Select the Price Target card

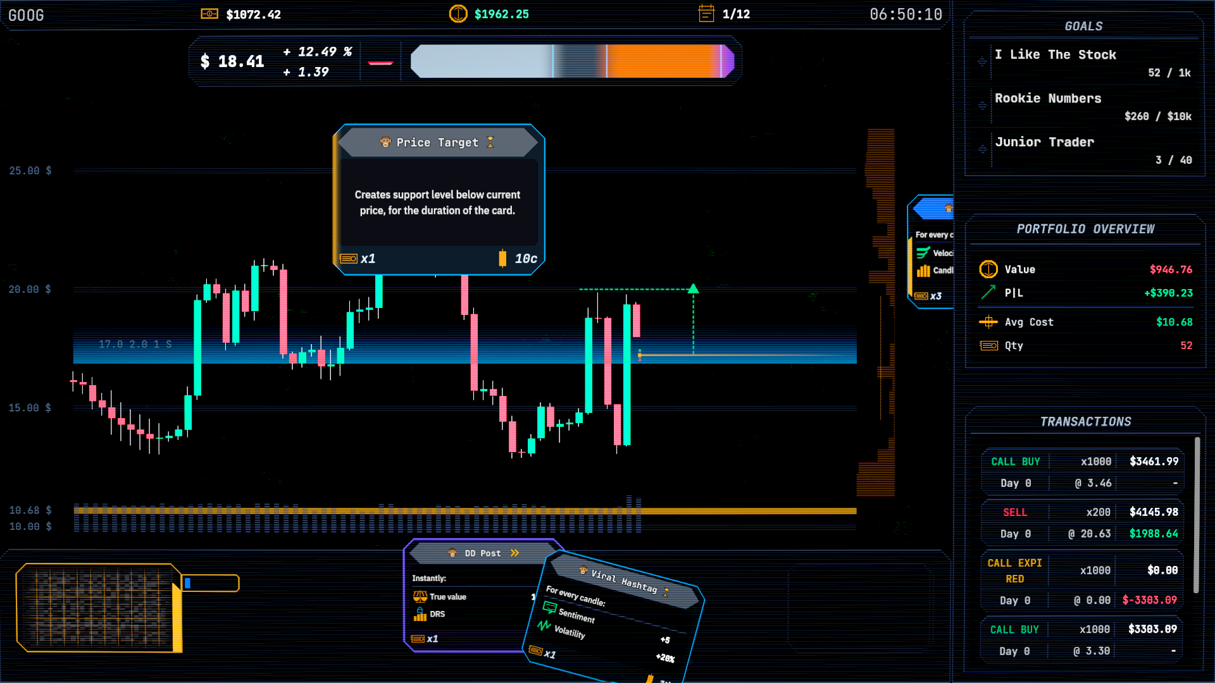click(439, 199)
